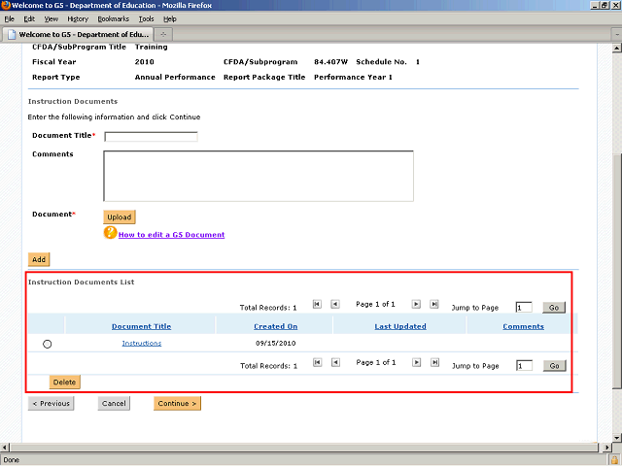The width and height of the screenshot is (622, 466).
Task: Click the Delete button
Action: point(65,383)
